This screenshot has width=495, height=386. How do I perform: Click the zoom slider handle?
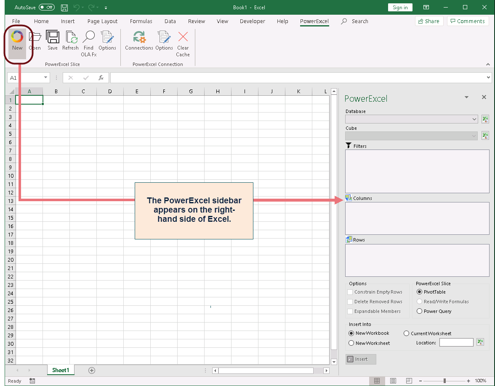[444, 381]
